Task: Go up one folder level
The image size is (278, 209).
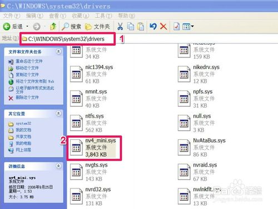Action: point(53,27)
